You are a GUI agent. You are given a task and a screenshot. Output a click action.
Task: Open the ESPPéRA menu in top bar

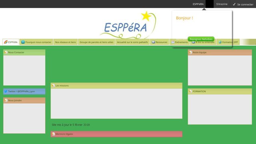(x=198, y=4)
